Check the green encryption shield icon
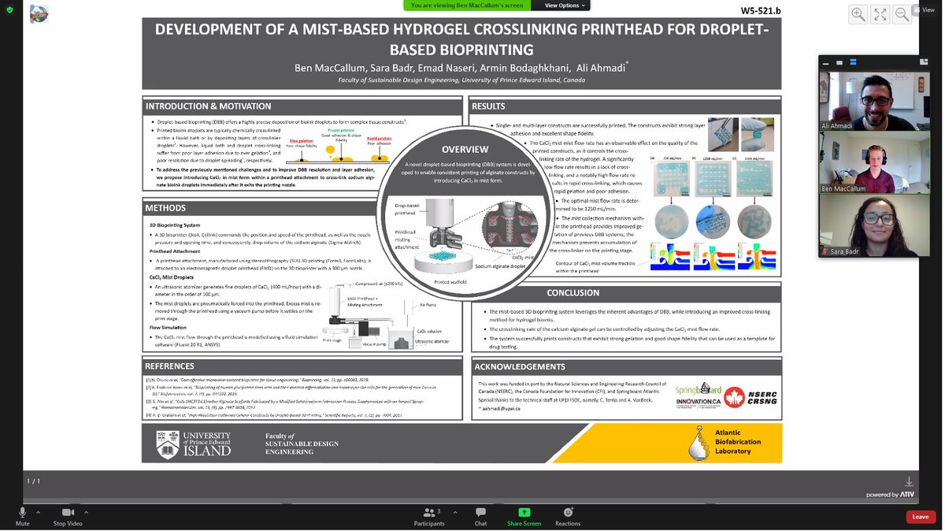The image size is (945, 531). tap(8, 9)
